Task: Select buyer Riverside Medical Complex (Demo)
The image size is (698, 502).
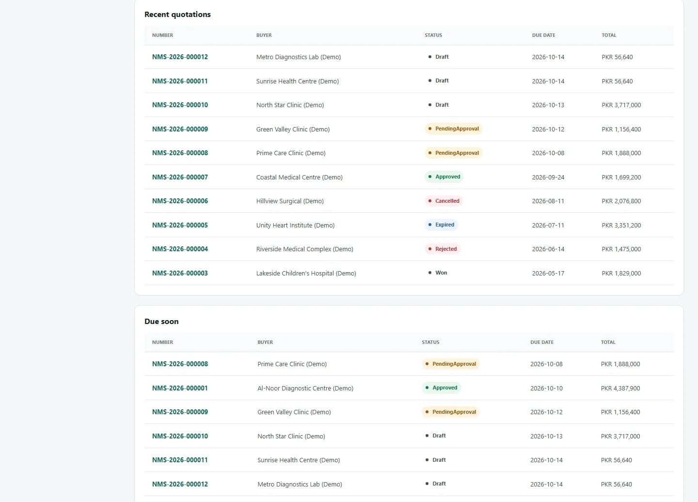Action: (305, 249)
